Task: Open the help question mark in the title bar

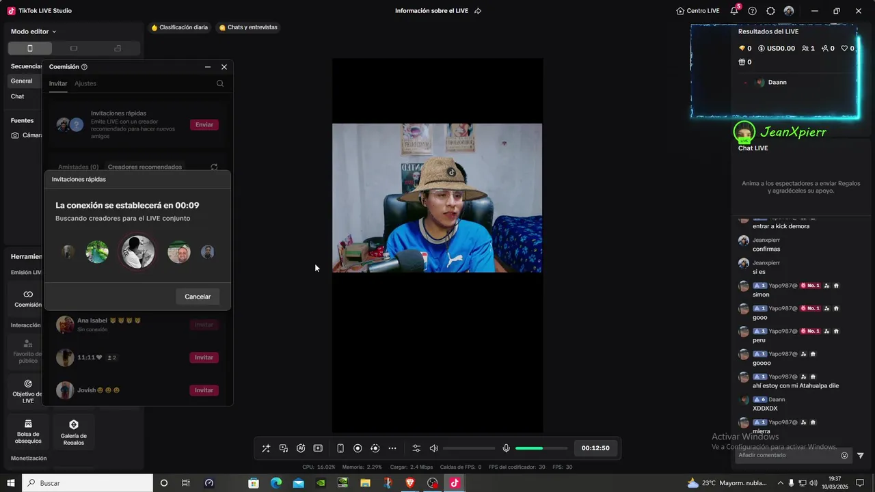Action: pos(753,11)
